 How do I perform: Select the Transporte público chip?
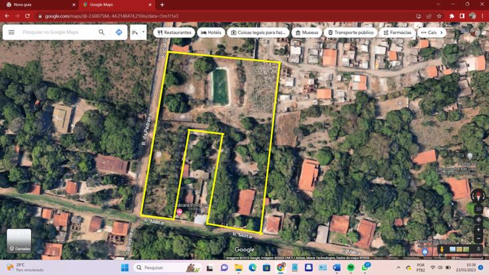(351, 33)
